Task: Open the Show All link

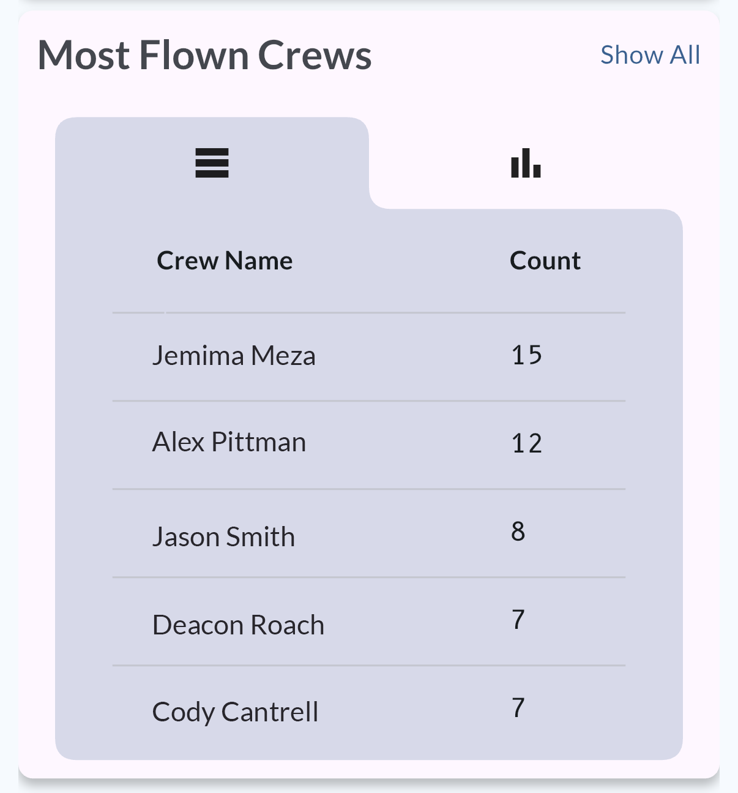Action: tap(650, 55)
